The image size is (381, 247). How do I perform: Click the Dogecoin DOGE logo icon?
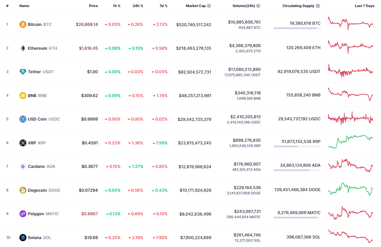click(22, 190)
